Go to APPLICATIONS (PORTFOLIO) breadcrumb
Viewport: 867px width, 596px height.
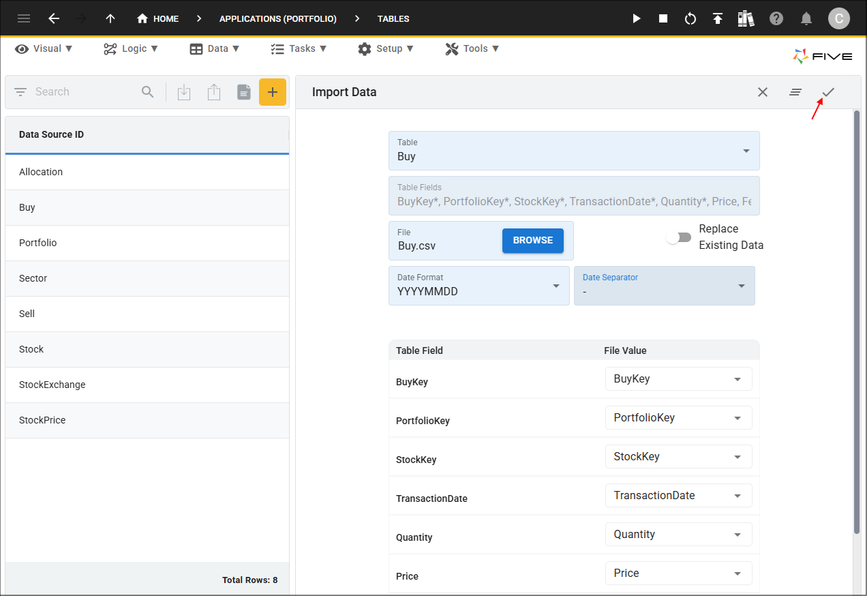click(278, 19)
